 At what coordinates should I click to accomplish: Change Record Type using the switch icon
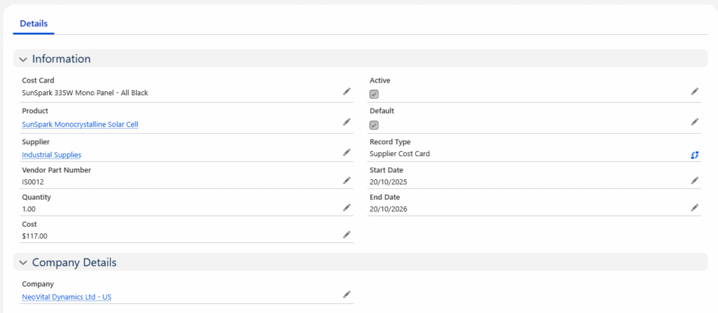coord(694,154)
